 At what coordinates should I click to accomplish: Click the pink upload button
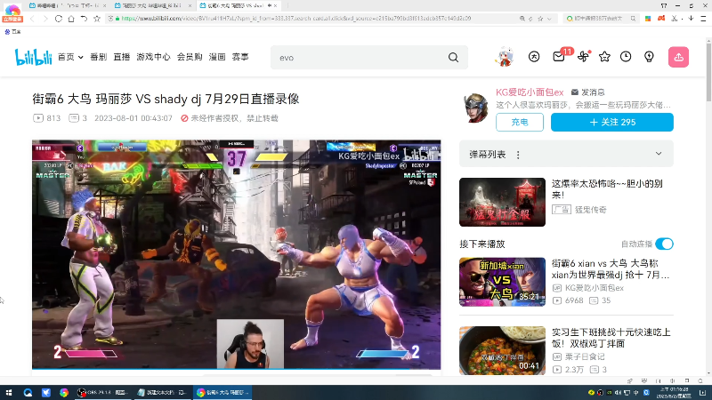(x=678, y=57)
